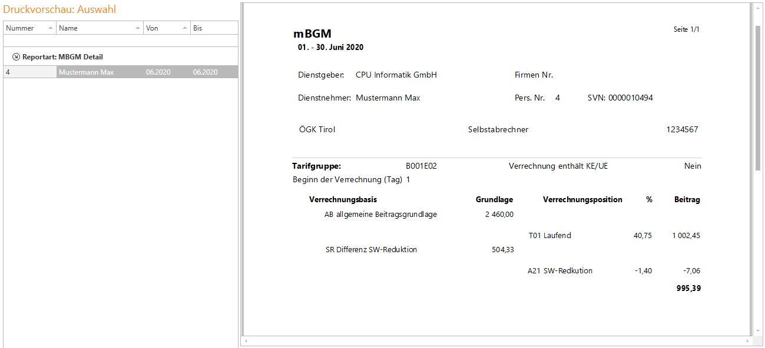Click the mBGM report title
This screenshot has width=765, height=348.
(312, 34)
